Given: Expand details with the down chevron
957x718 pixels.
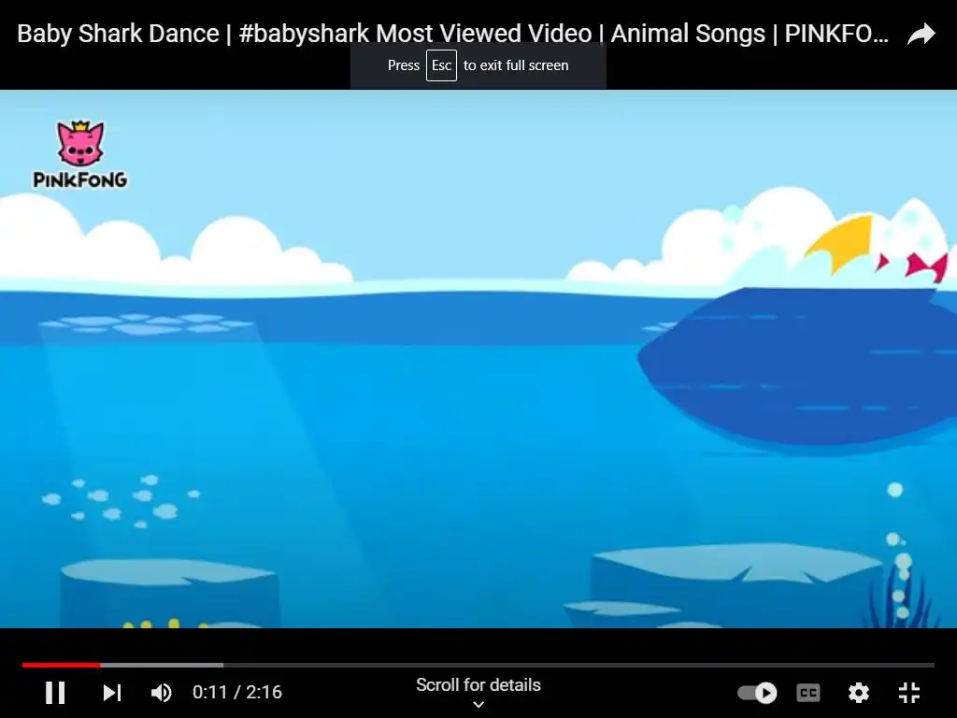Looking at the screenshot, I should click(478, 705).
